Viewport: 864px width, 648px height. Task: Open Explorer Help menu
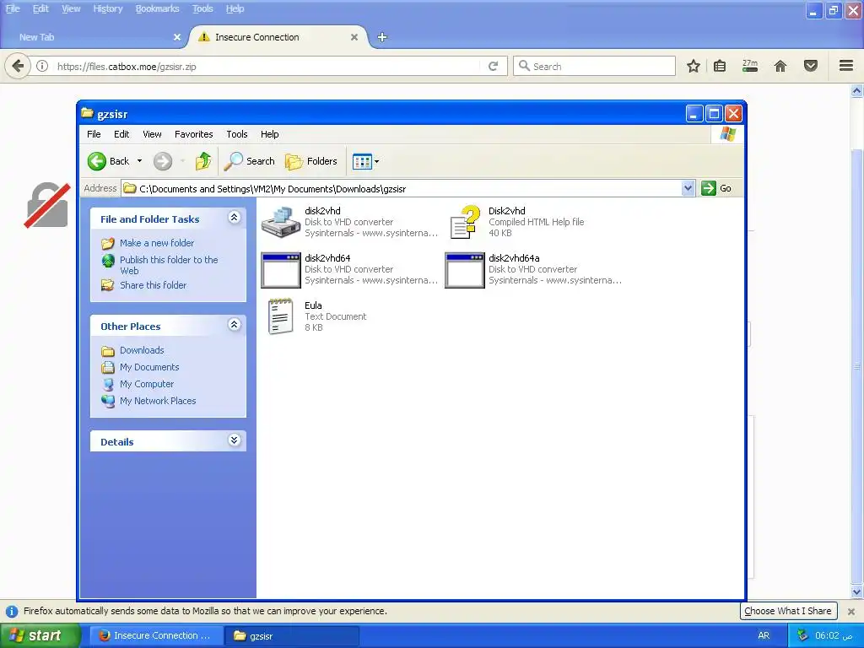pyautogui.click(x=269, y=134)
